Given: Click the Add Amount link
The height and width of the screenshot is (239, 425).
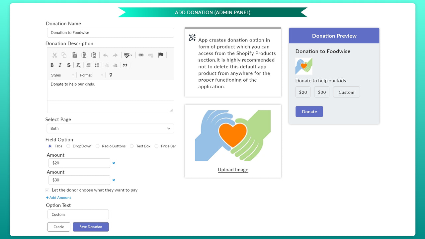Looking at the screenshot, I should [58, 198].
